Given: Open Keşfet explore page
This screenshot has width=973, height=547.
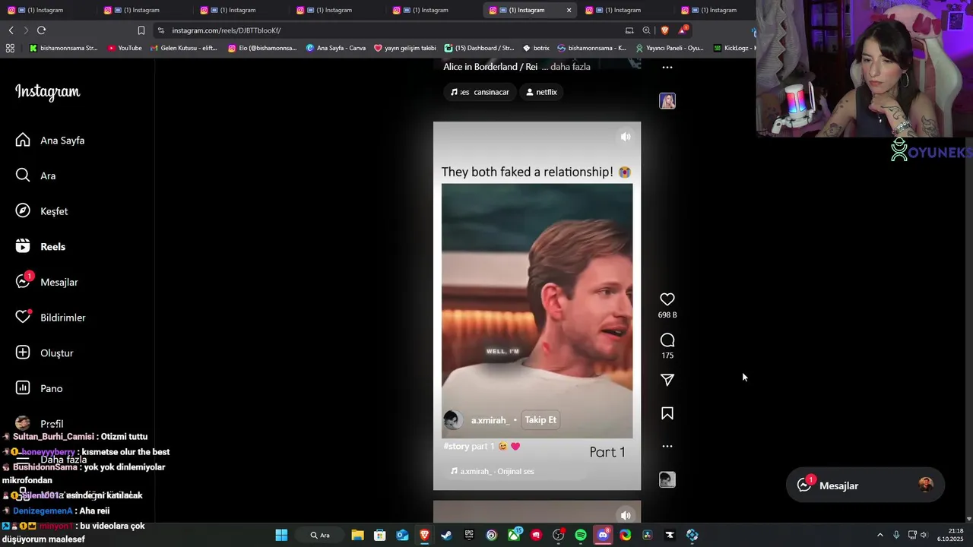Looking at the screenshot, I should point(42,211).
